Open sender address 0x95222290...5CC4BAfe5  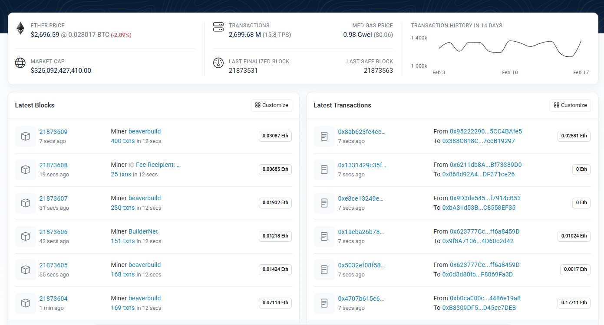coord(486,131)
